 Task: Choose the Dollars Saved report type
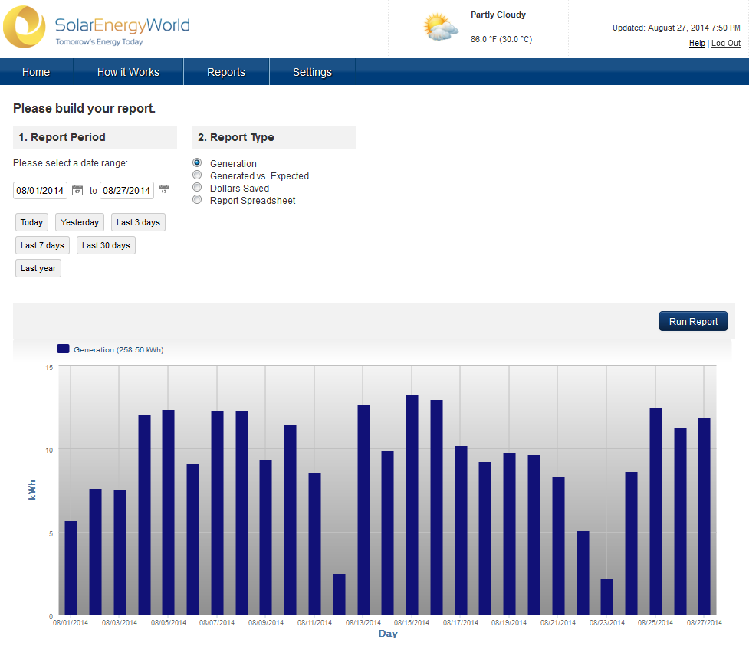click(197, 188)
